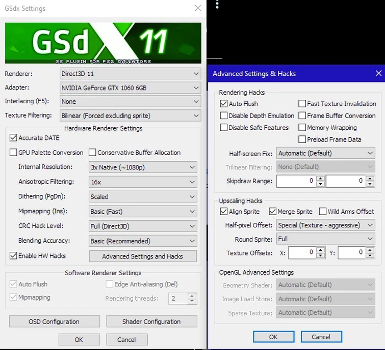This screenshot has height=350, width=385.
Task: Open OSD Configuration
Action: click(55, 322)
